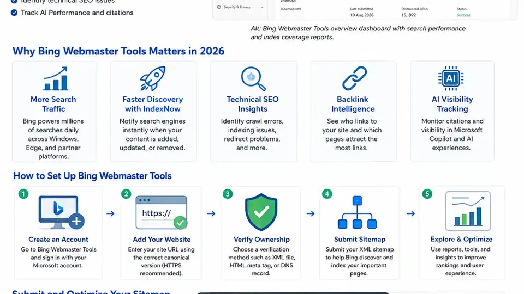Click the Submit Sitemap title
The image size is (524, 294).
(x=360, y=240)
